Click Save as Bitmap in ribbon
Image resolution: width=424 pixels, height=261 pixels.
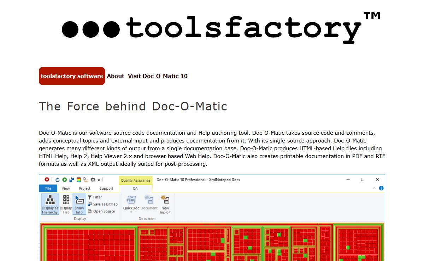[x=102, y=204]
